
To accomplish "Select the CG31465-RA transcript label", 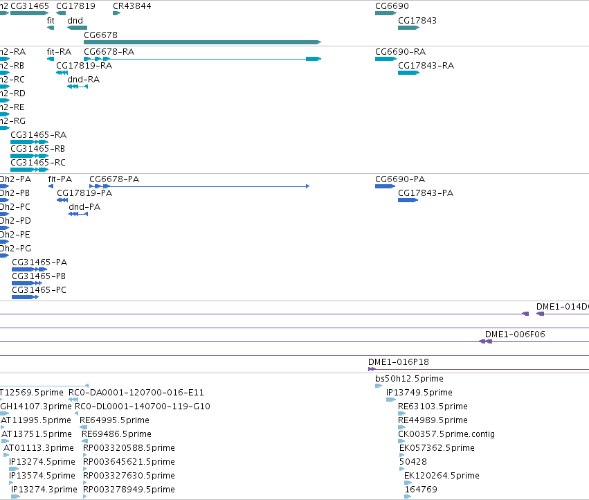I will coord(38,134).
